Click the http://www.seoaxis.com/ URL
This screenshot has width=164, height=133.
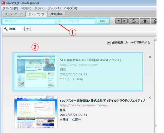pos(79,65)
